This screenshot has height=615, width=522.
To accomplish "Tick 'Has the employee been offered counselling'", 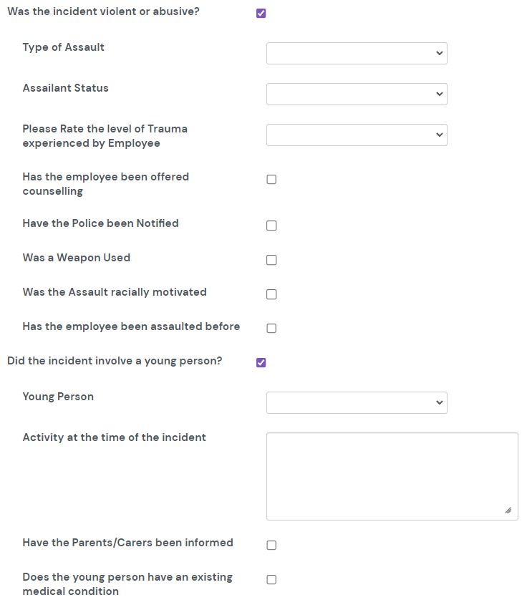I will (x=271, y=180).
